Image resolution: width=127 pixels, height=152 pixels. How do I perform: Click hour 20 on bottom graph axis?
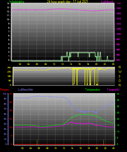pyautogui.click(x=97, y=148)
